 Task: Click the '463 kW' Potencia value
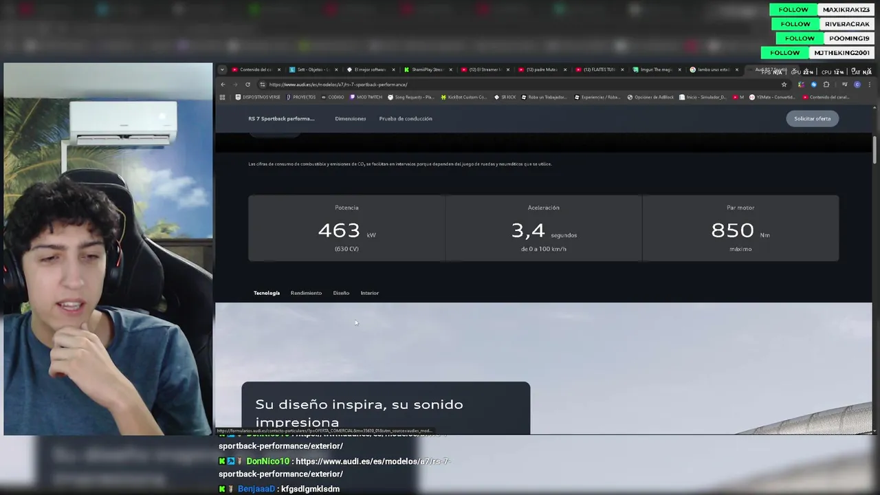coord(346,230)
